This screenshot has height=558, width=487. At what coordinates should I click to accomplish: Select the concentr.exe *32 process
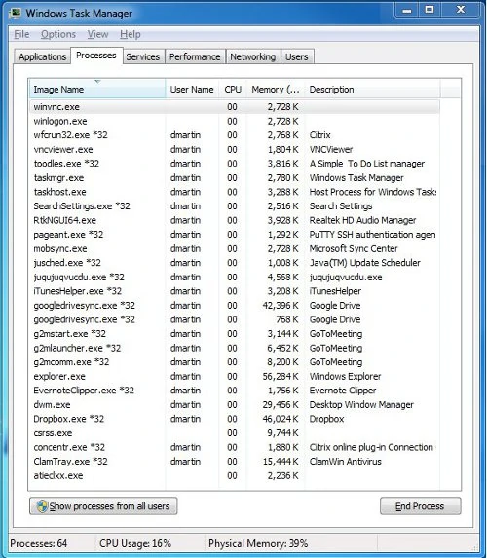[234, 447]
